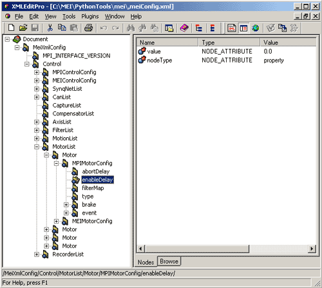Click the New document toolbar icon
This screenshot has height=288, width=322.
point(11,28)
